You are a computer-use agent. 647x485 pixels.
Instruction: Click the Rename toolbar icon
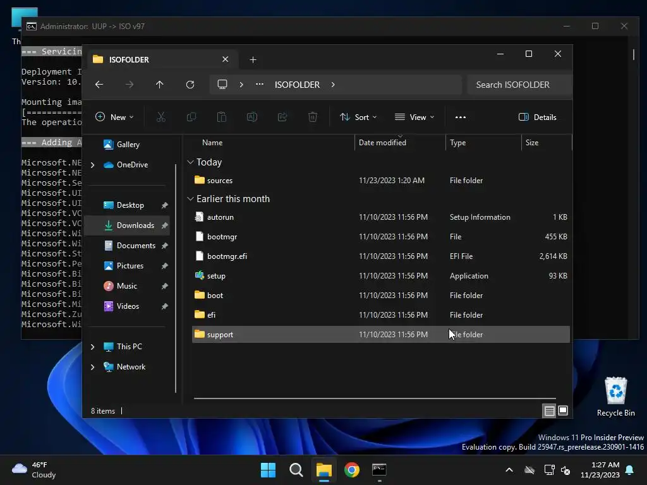click(x=251, y=117)
